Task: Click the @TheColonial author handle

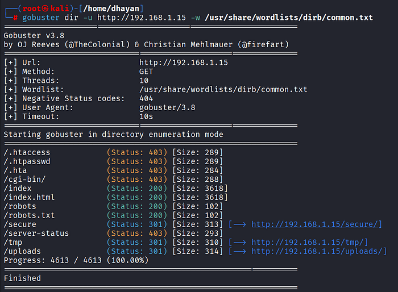Action: pos(97,44)
